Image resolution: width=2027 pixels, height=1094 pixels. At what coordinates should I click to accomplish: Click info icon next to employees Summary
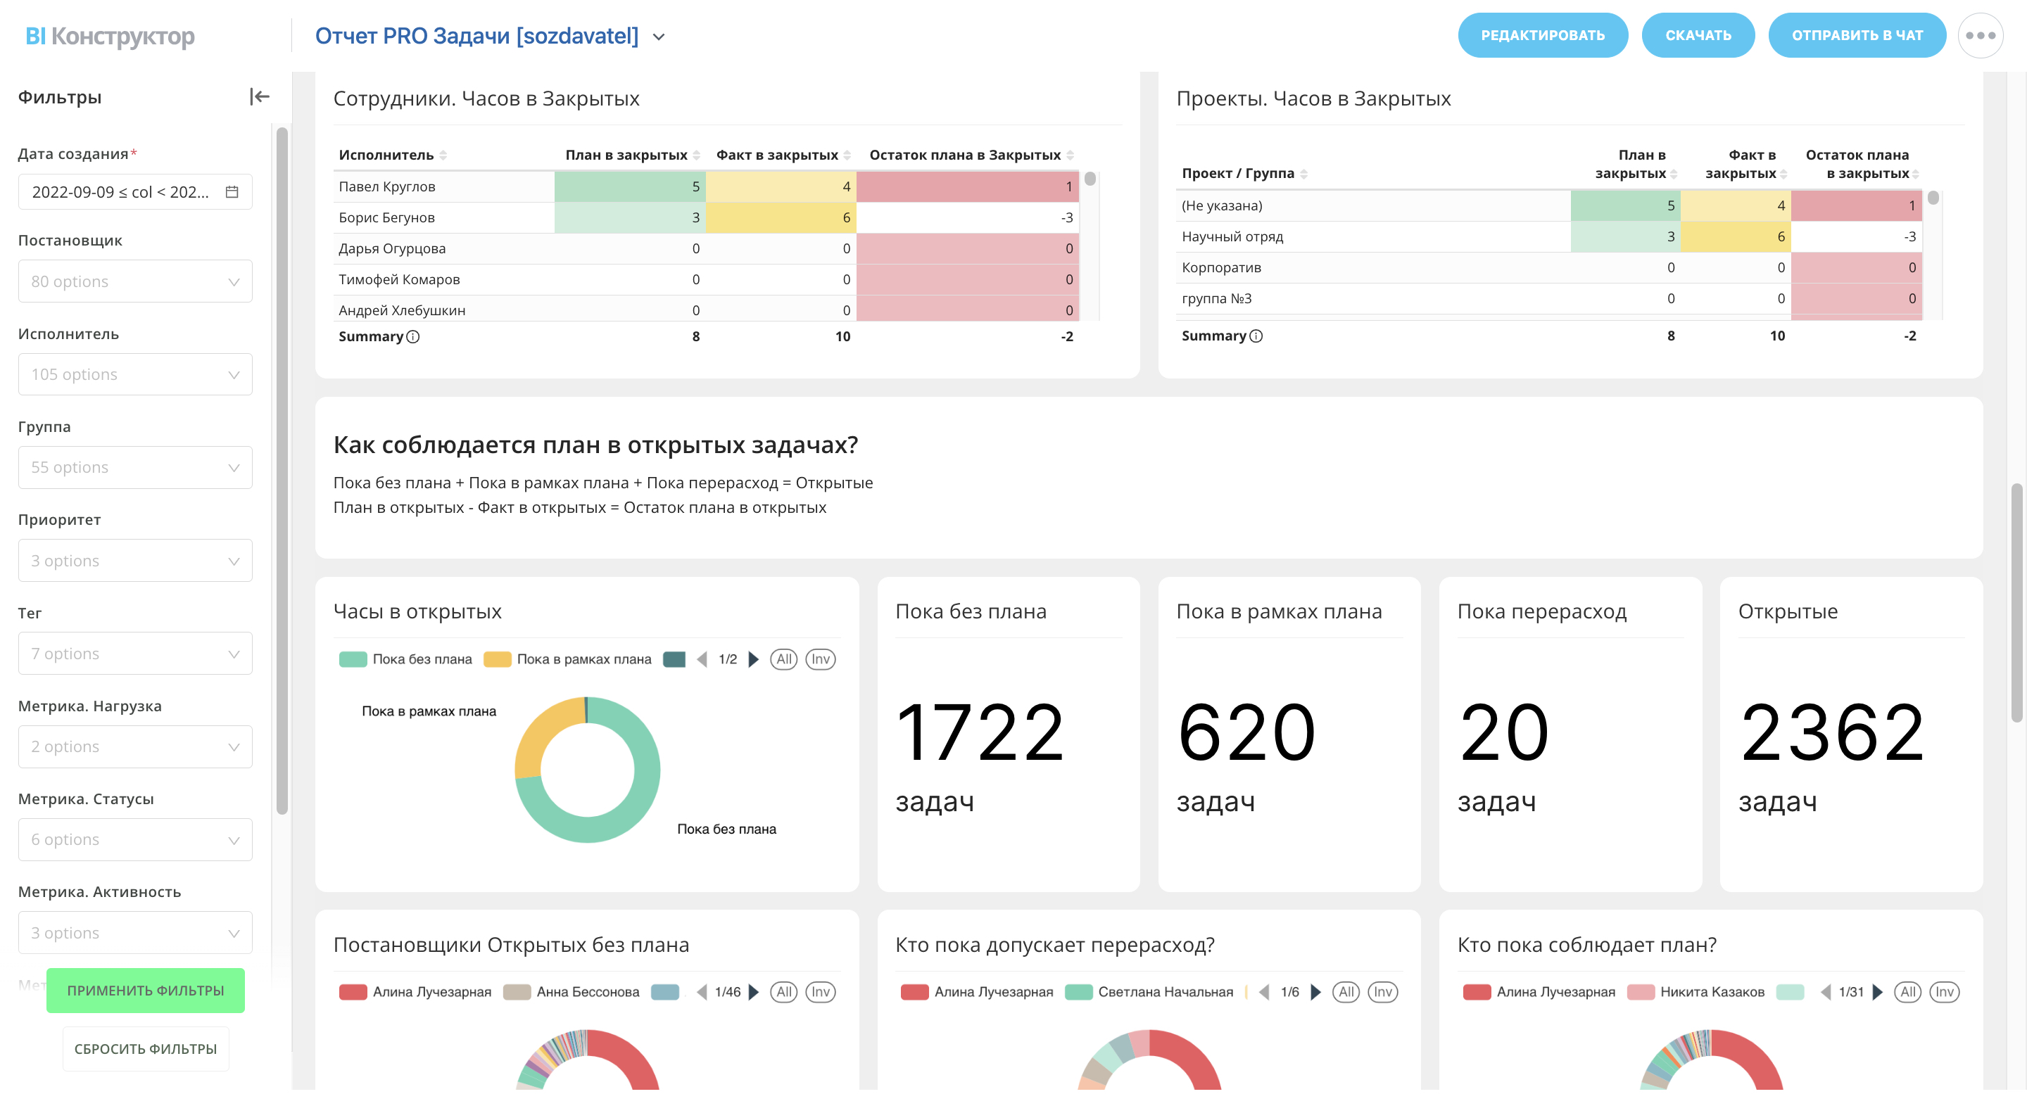413,336
